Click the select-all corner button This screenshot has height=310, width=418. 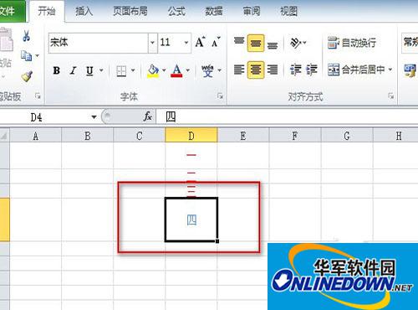point(4,136)
